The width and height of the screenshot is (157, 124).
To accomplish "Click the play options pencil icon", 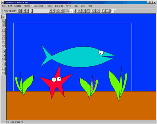I will (88, 11).
